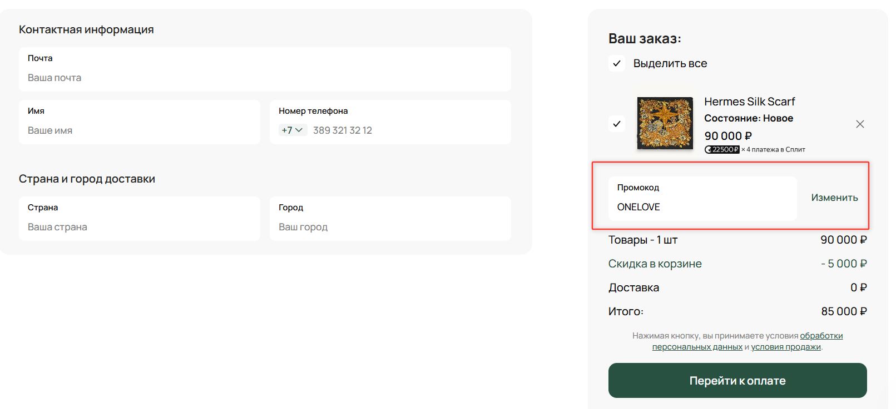Open the "условия продажи" link
This screenshot has width=896, height=409.
(785, 347)
